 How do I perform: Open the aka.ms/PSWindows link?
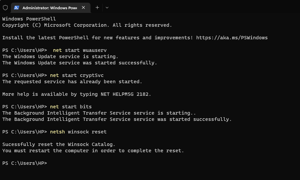232,38
